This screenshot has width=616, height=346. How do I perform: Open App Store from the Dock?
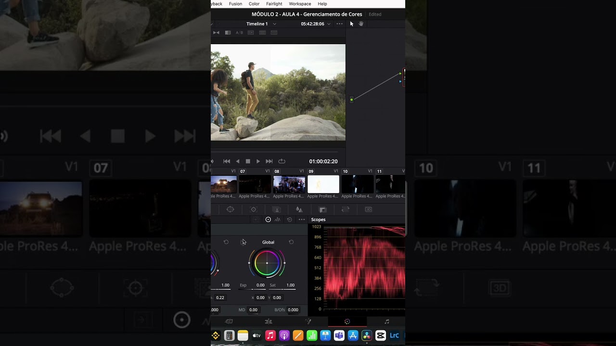pyautogui.click(x=353, y=335)
